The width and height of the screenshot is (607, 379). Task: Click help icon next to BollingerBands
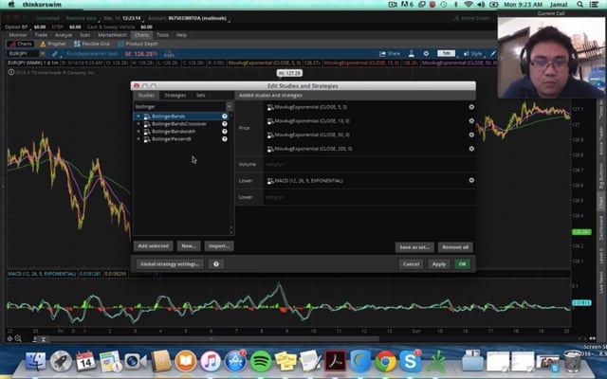coord(225,116)
